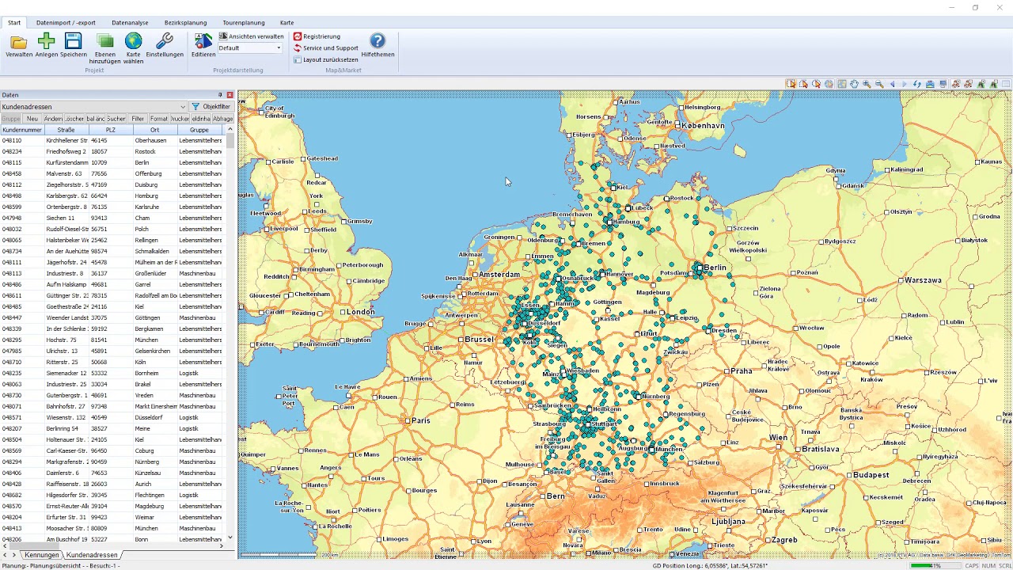This screenshot has height=570, width=1013.
Task: Sort by Ort column header
Action: tap(155, 130)
